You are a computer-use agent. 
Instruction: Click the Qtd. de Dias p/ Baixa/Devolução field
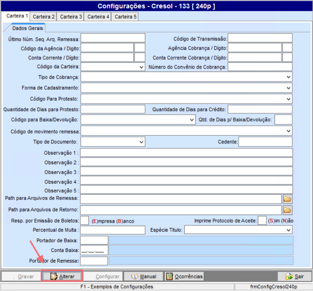click(x=283, y=119)
